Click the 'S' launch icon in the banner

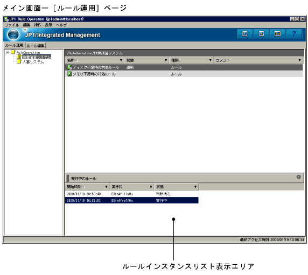[261, 34]
